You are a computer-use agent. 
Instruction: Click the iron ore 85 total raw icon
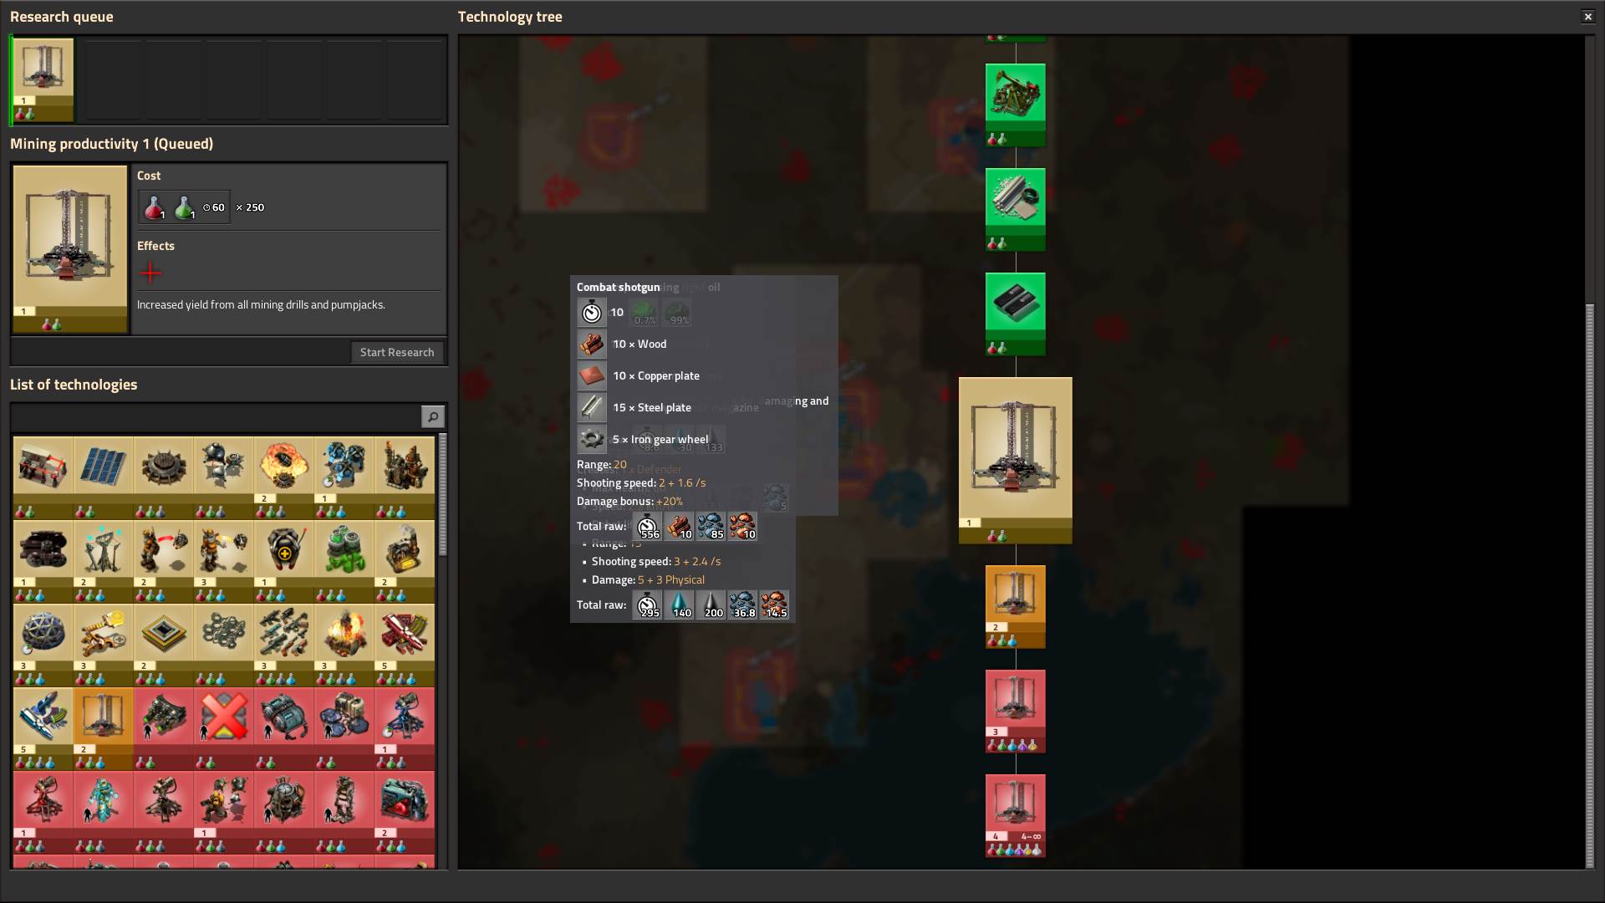point(711,527)
